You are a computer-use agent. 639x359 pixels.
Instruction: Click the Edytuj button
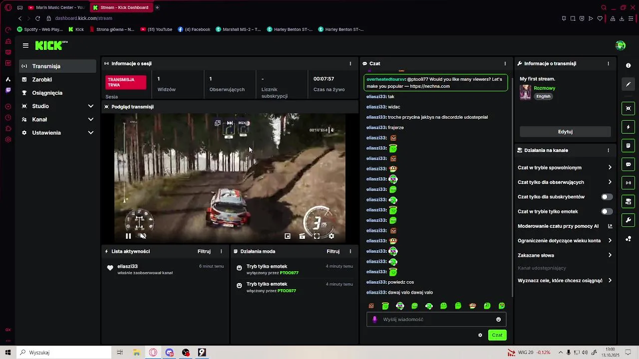pyautogui.click(x=565, y=132)
